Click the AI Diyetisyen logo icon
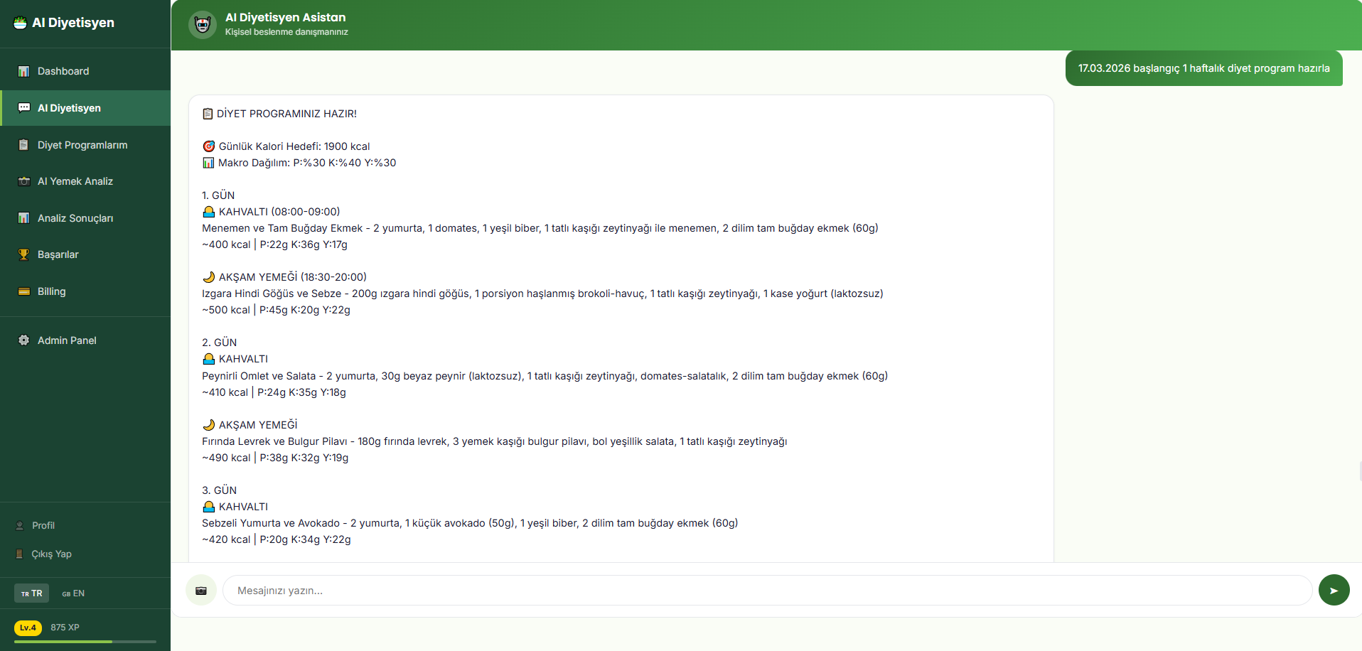1362x651 pixels. (x=20, y=23)
